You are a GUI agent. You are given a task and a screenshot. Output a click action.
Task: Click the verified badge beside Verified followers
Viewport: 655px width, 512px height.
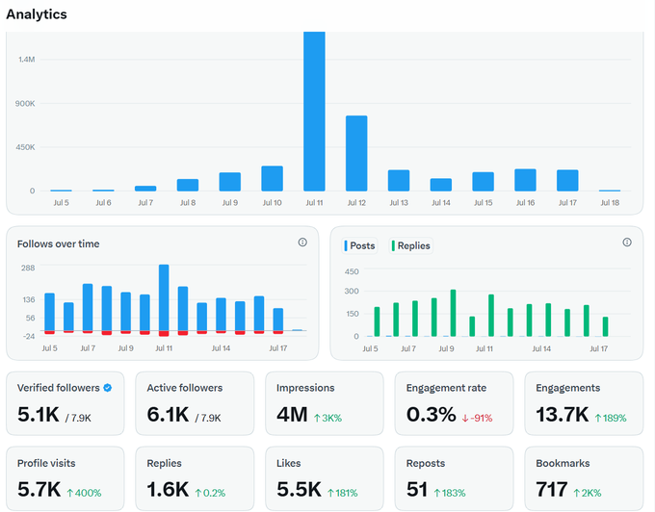click(x=107, y=388)
